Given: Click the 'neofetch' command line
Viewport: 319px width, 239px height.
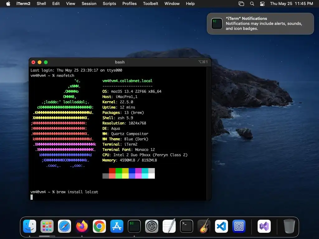Looking at the screenshot, I should 52,75.
